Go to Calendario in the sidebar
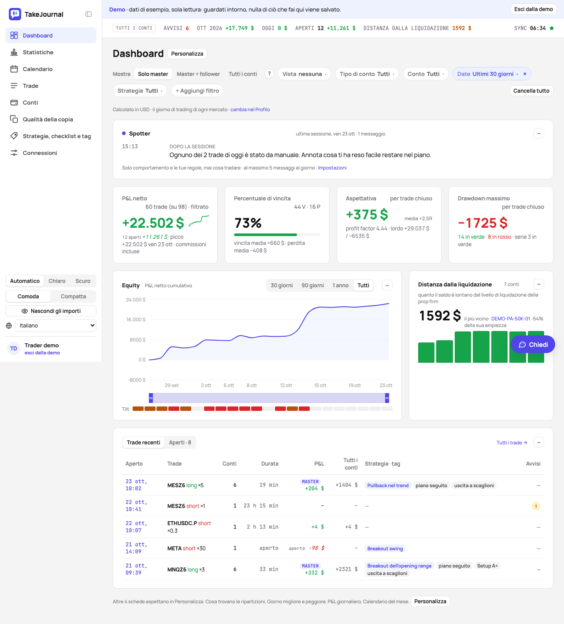 [x=51, y=69]
